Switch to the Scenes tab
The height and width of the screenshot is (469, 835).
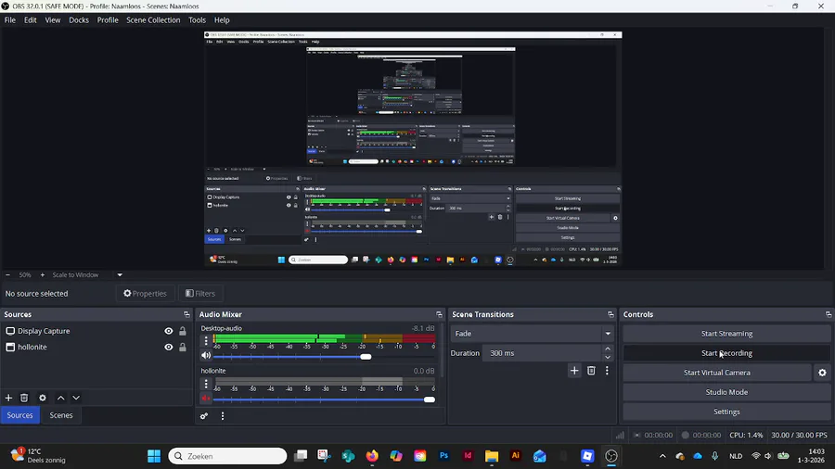pos(61,415)
